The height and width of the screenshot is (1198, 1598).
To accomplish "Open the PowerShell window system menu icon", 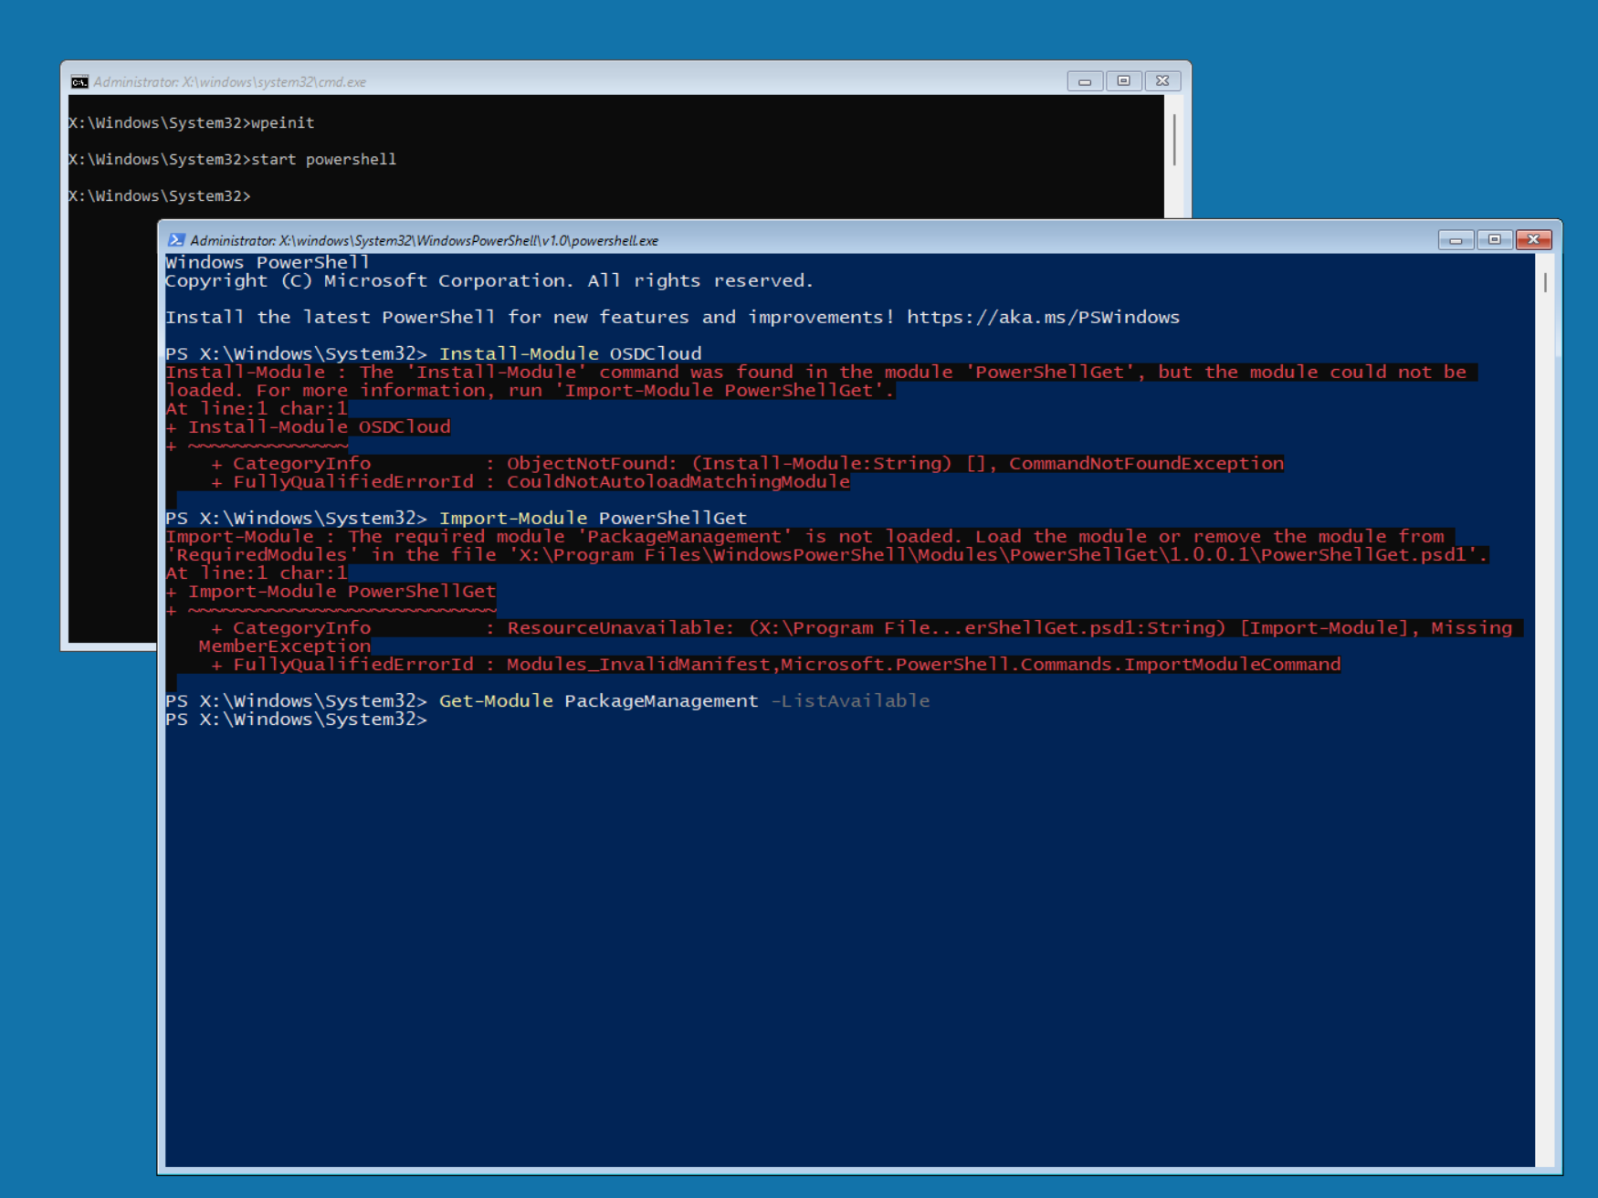I will pos(175,240).
